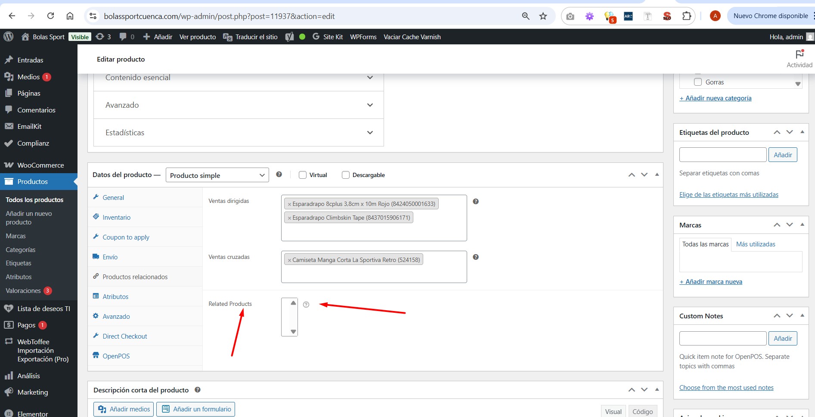The height and width of the screenshot is (417, 815).
Task: Open the Bolas Sport site home
Action: (x=43, y=37)
